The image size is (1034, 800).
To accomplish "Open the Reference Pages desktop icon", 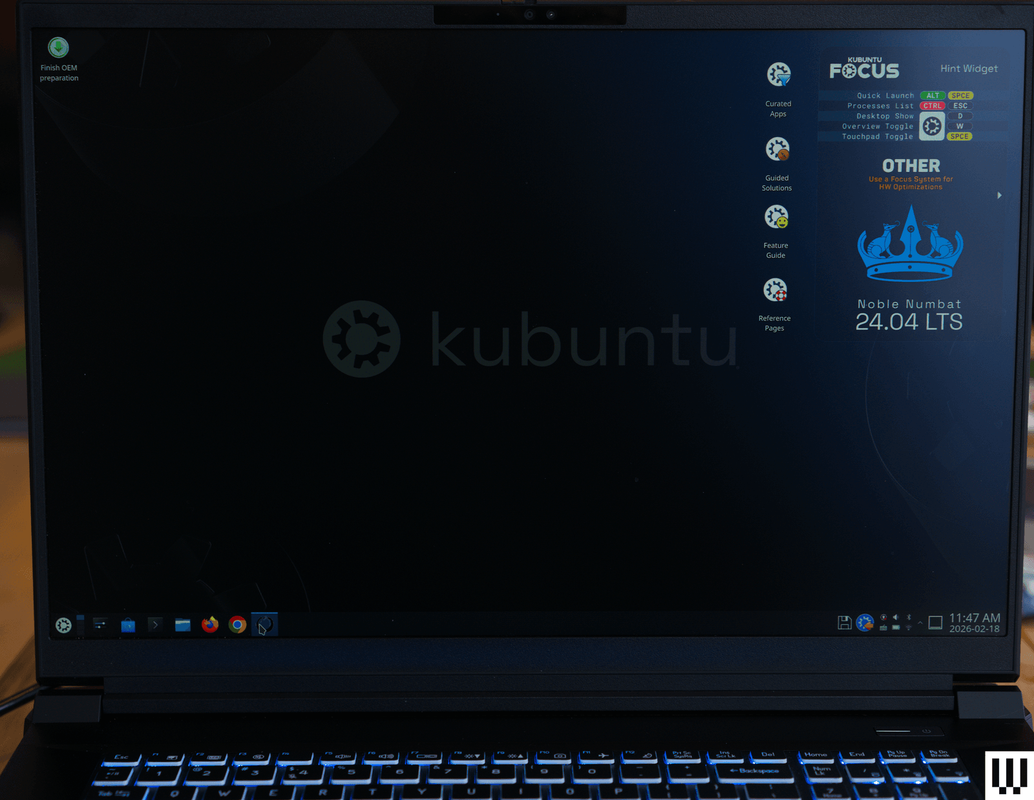I will [x=775, y=290].
